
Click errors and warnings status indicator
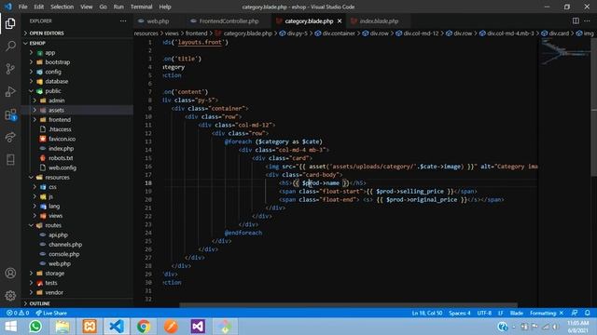[x=18, y=313]
